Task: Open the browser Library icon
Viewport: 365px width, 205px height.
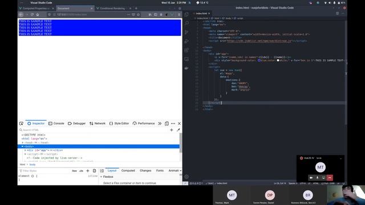Action: point(150,14)
